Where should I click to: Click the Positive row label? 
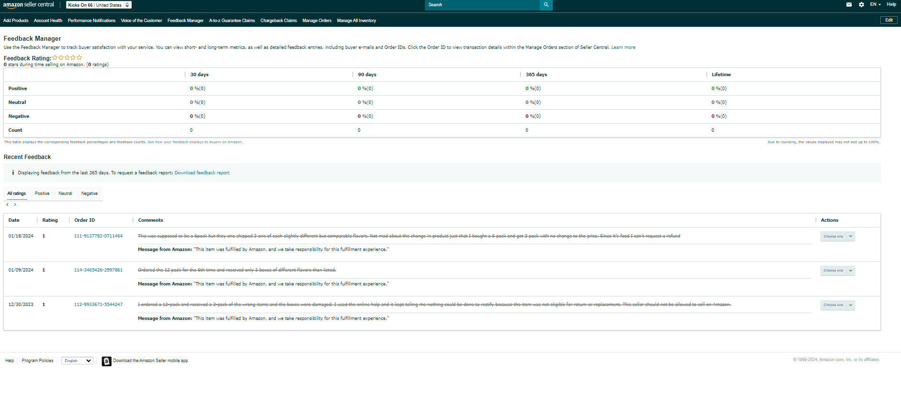[x=18, y=89]
